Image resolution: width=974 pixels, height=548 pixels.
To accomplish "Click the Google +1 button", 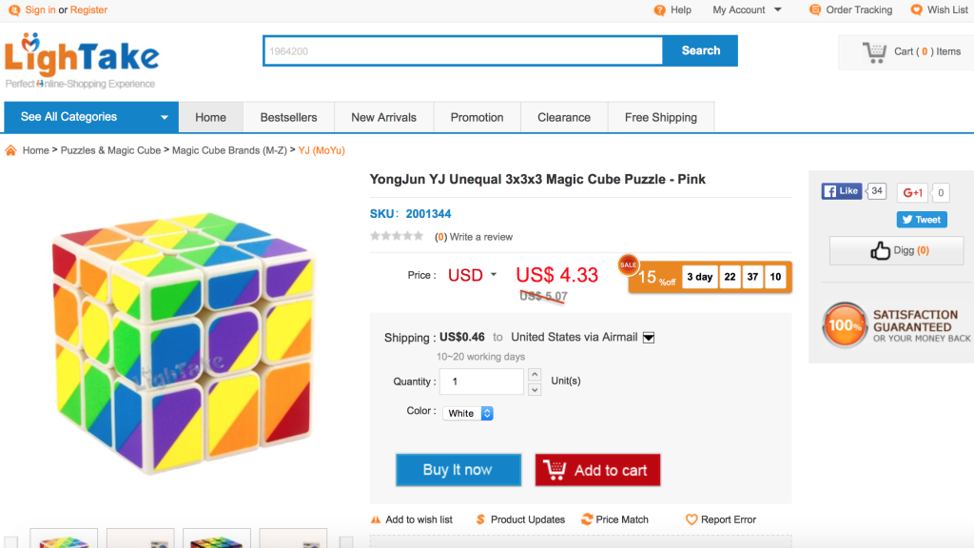I will tap(912, 192).
